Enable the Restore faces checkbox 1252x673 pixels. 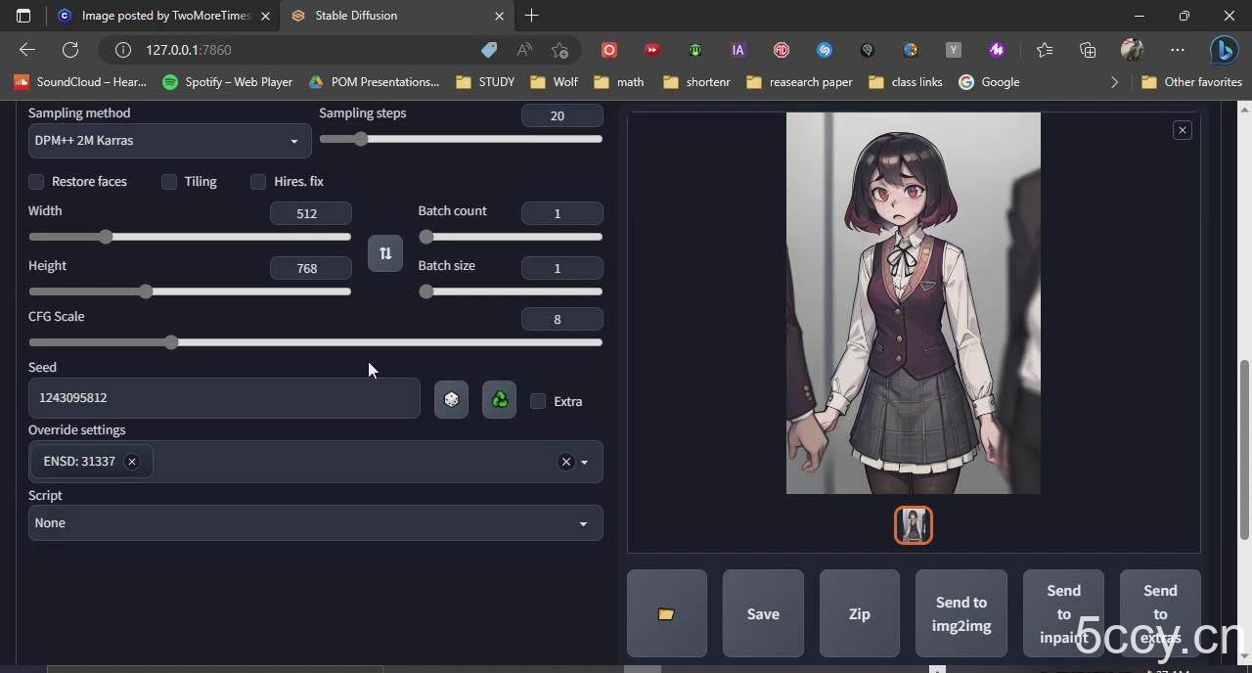36,182
